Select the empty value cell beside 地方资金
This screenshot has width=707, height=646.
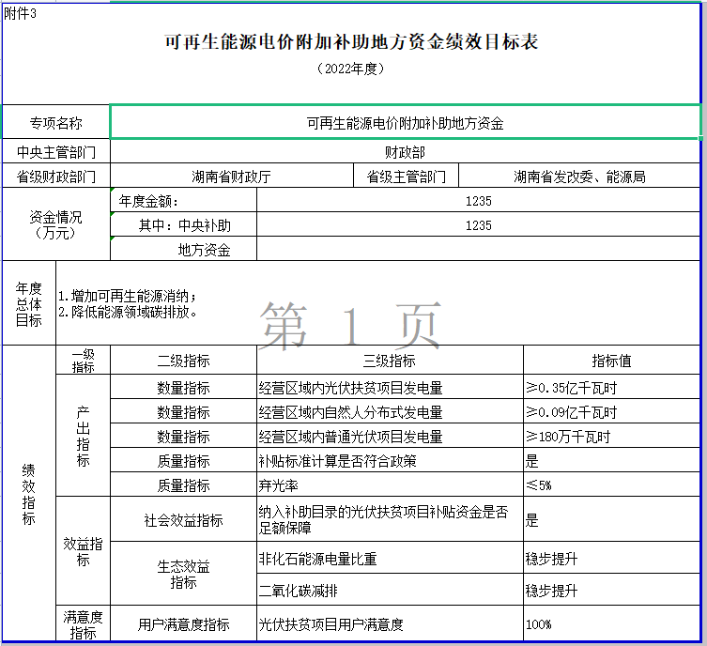tap(478, 250)
